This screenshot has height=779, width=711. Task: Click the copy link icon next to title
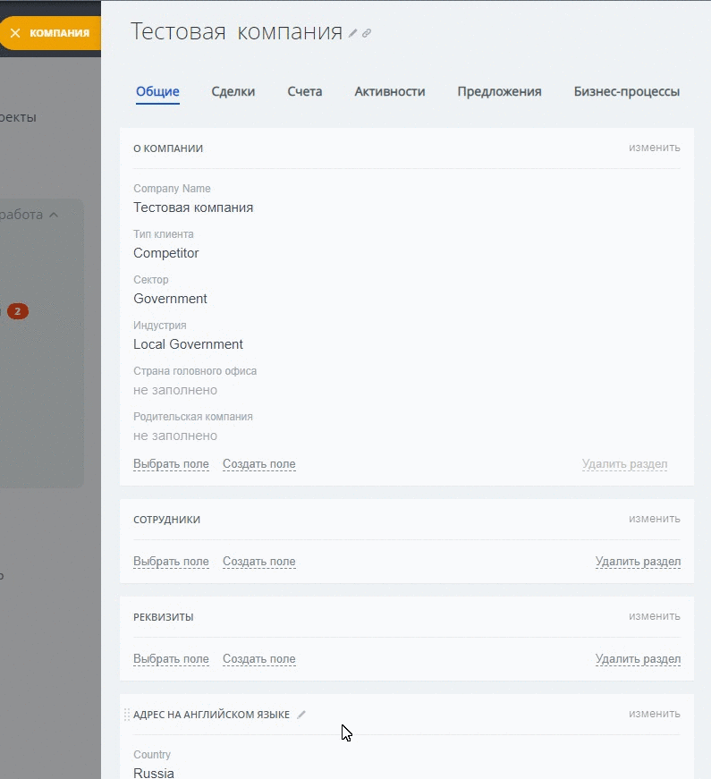coord(367,33)
